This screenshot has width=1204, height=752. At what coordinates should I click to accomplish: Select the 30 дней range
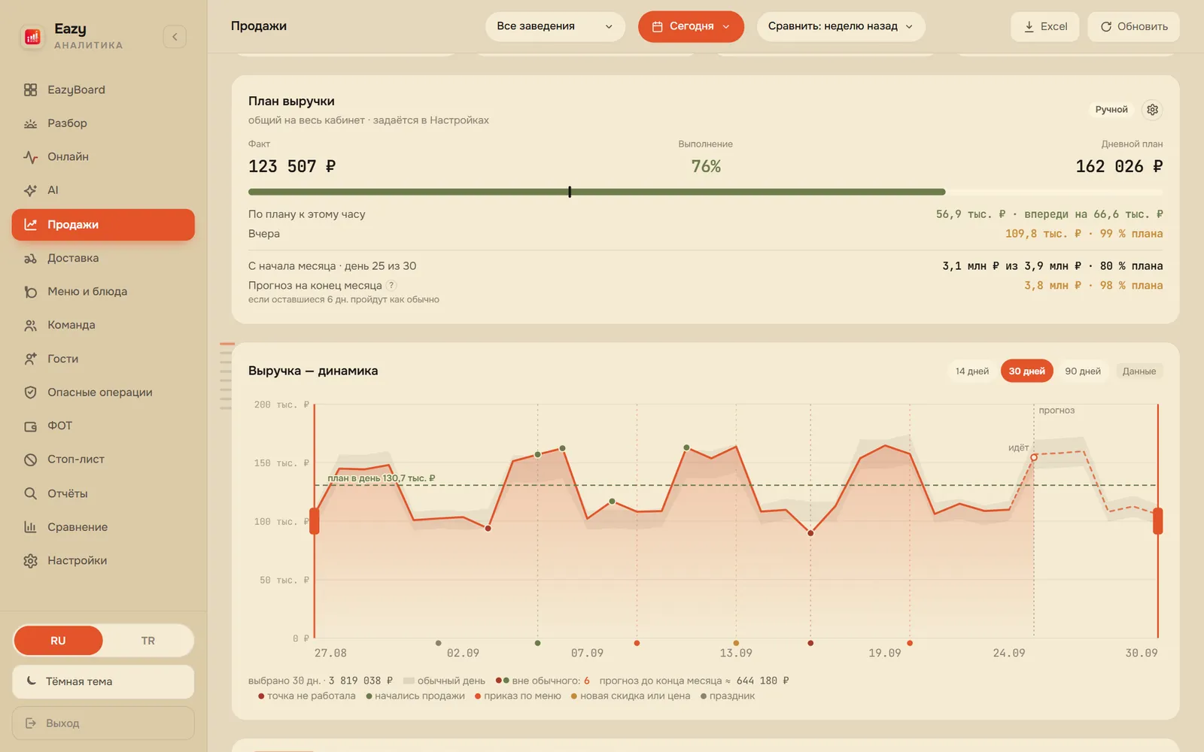tap(1026, 371)
